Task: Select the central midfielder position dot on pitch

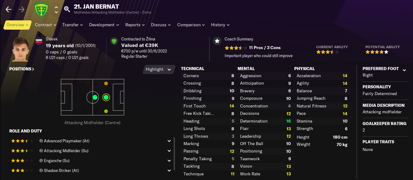Action: [95, 98]
